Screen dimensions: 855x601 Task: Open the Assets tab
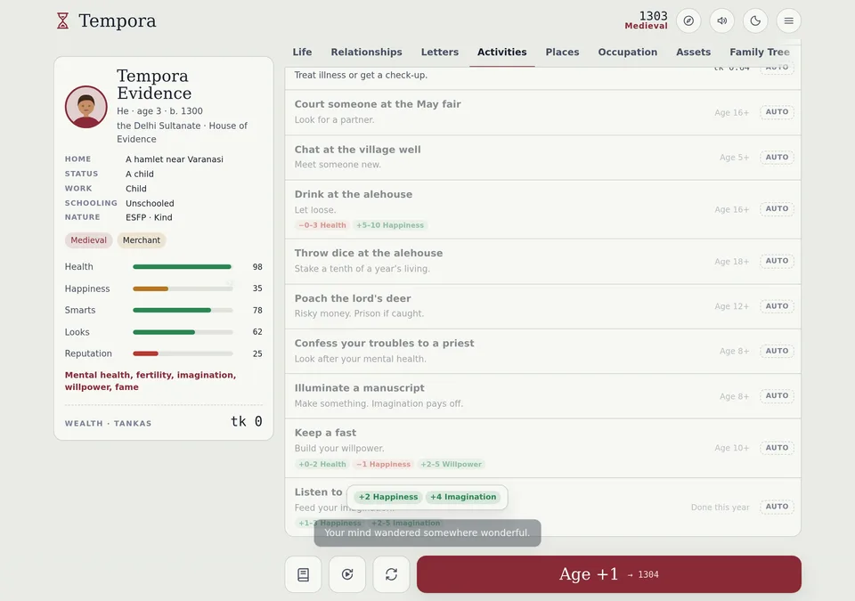[693, 53]
